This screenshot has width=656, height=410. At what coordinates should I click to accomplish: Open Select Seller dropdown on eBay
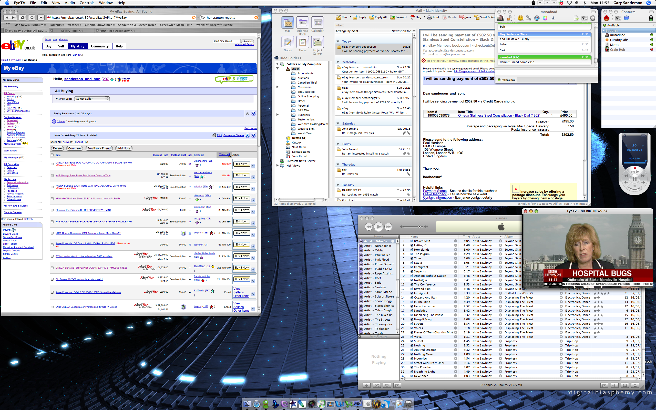(92, 99)
